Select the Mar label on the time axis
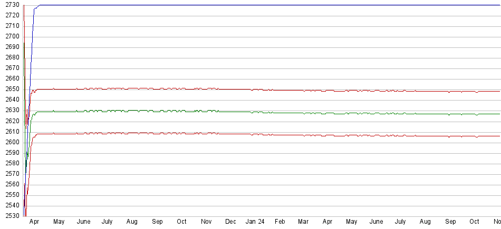Viewport: 501px width, 229px height. (304, 222)
